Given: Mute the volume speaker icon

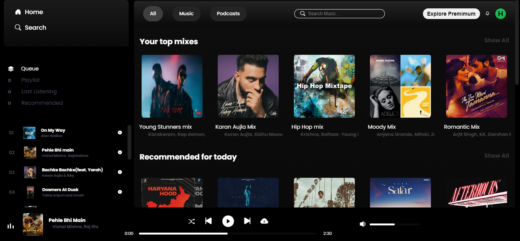Looking at the screenshot, I should tap(362, 224).
